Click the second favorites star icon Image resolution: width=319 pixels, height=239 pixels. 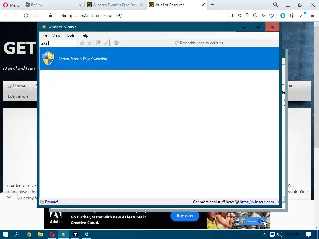click(89, 43)
